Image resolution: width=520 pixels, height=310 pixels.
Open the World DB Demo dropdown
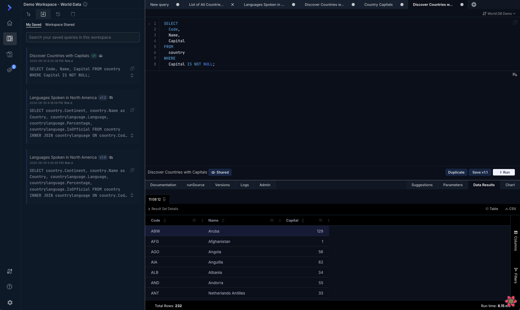click(x=499, y=14)
